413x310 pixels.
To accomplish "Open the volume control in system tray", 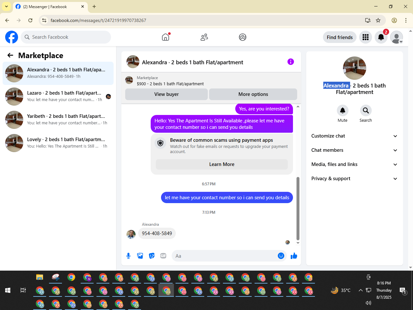I will click(x=368, y=303).
